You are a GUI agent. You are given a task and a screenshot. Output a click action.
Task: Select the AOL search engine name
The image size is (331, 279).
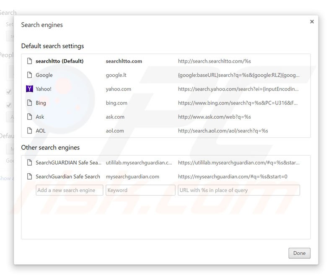41,131
